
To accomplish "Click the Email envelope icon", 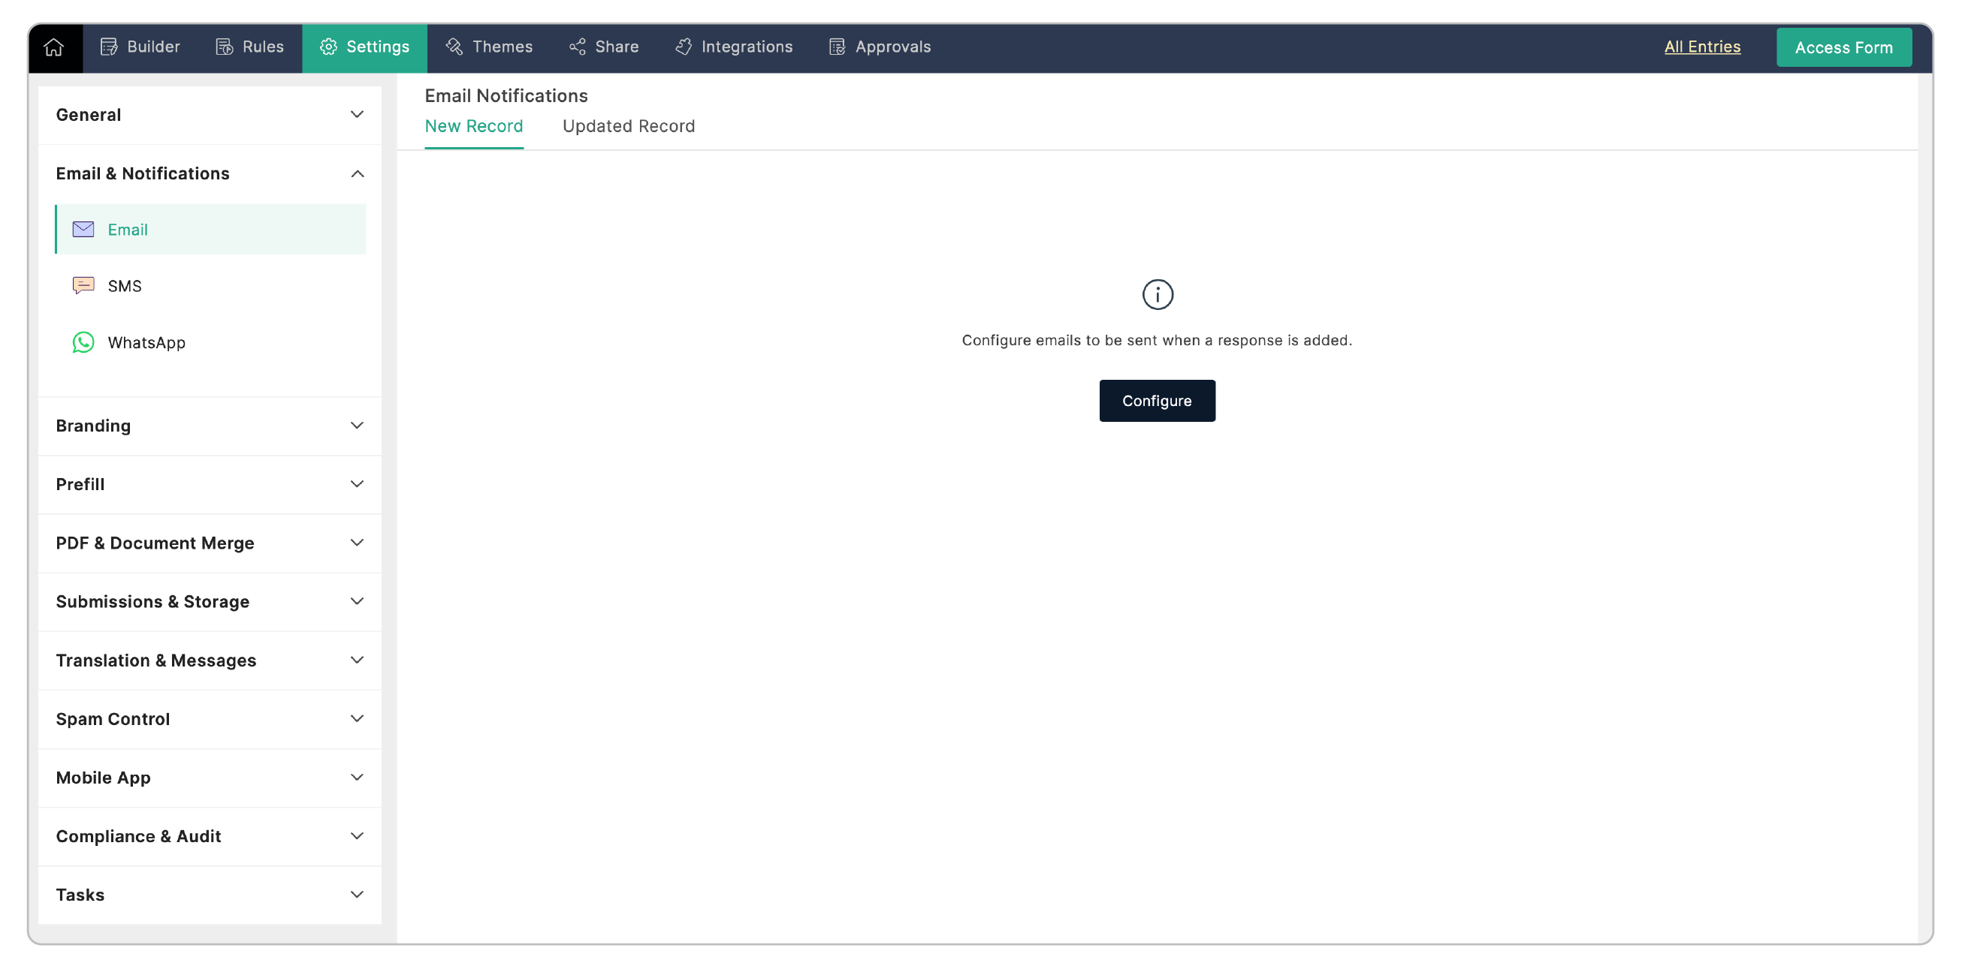I will click(x=83, y=229).
